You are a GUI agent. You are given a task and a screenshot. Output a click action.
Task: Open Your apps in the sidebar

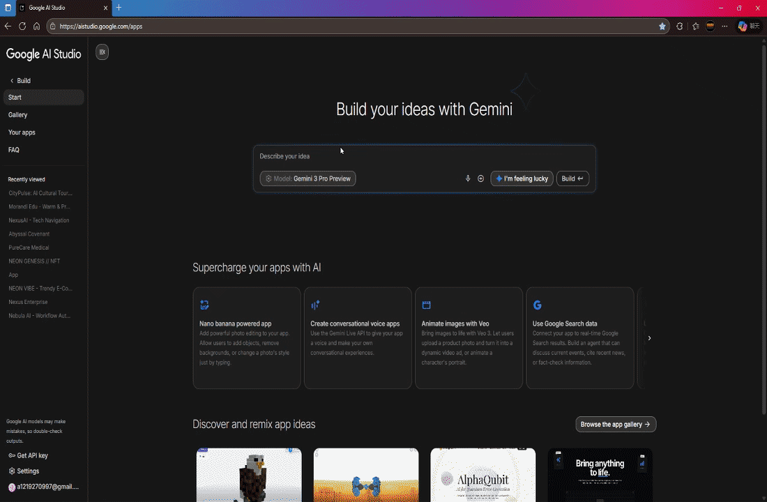22,132
